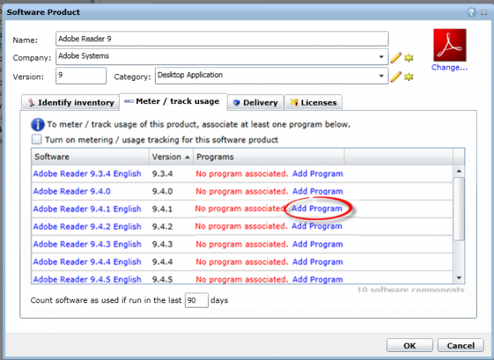494x360 pixels.
Task: Add Program for Adobe Reader 9.4.5
Action: (317, 279)
